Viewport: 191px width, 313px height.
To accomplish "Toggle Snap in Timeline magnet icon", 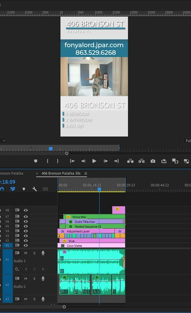I will click(2, 189).
